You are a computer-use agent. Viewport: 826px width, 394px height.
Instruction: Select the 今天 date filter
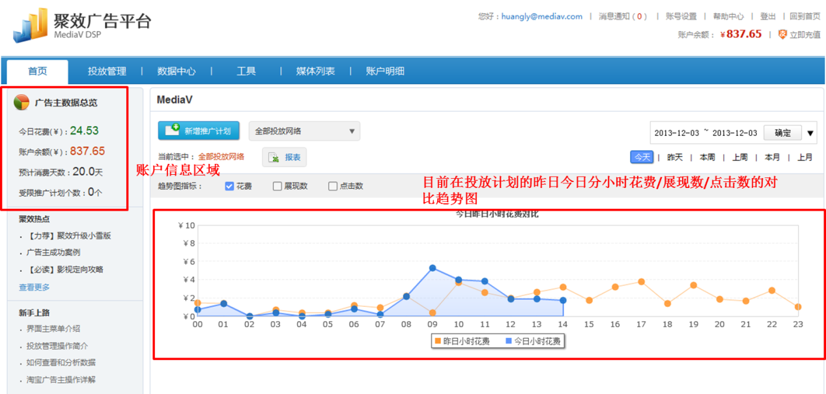642,157
